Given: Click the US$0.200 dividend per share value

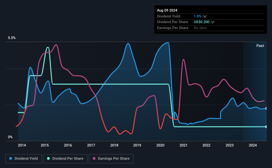Looking at the screenshot, I should coord(201,22).
